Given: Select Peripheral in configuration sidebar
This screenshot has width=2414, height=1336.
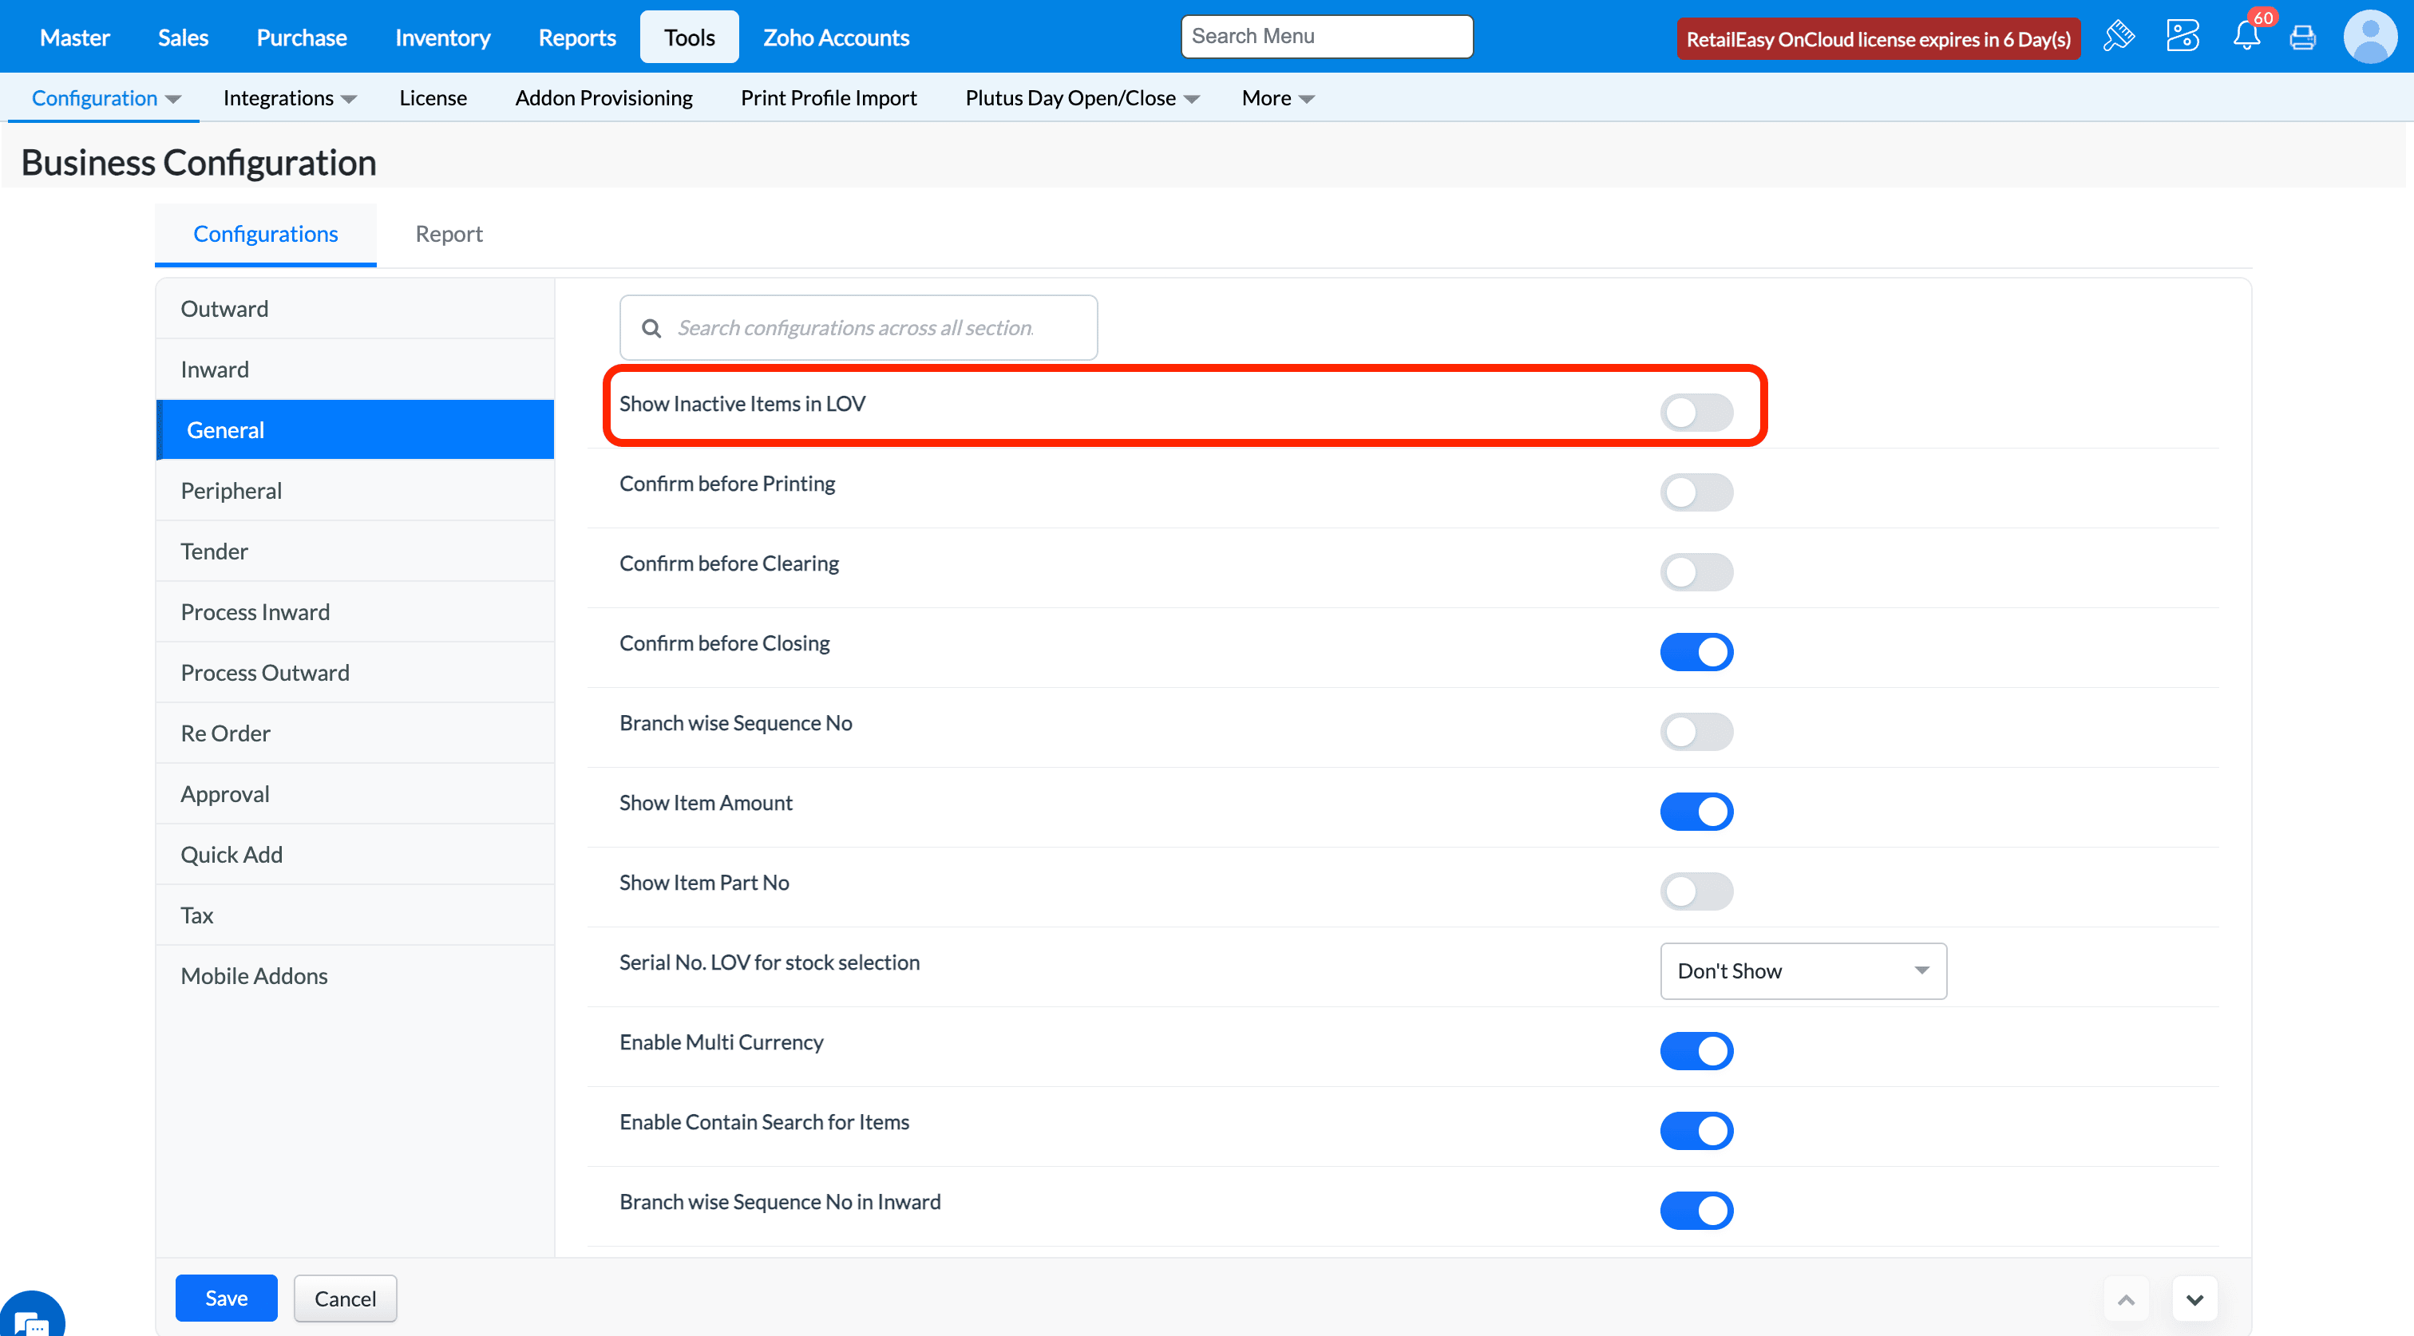Looking at the screenshot, I should click(232, 491).
